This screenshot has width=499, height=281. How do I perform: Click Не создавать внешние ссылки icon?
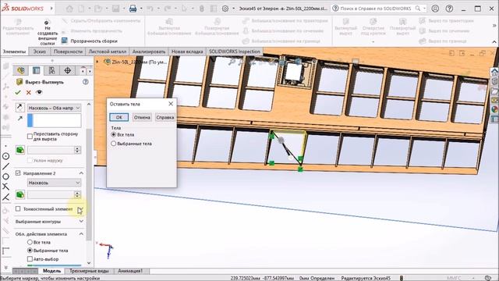coord(47,22)
